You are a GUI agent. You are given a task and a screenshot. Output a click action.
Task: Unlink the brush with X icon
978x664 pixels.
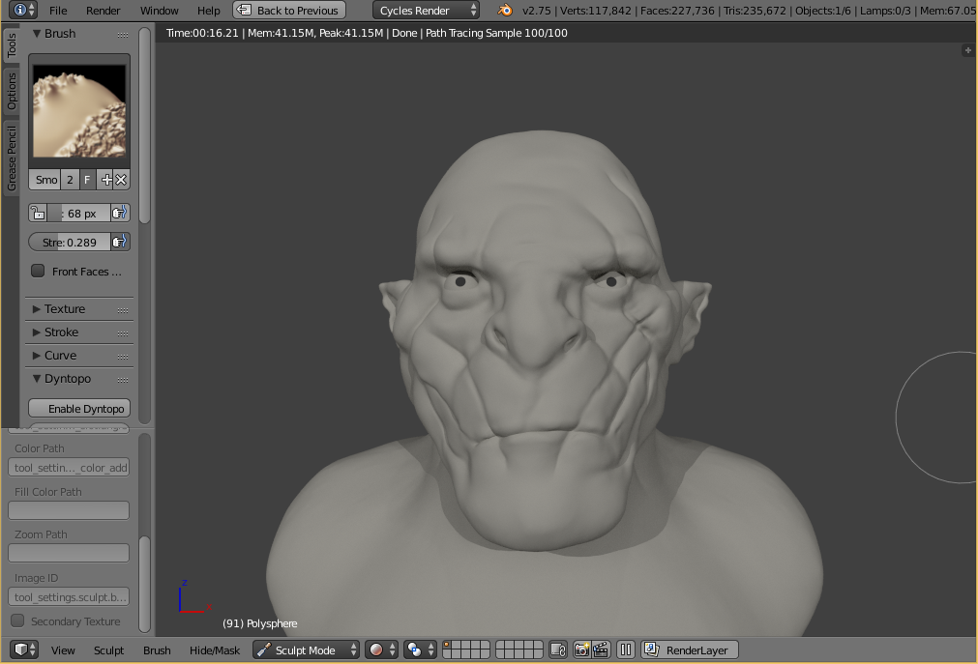point(121,180)
